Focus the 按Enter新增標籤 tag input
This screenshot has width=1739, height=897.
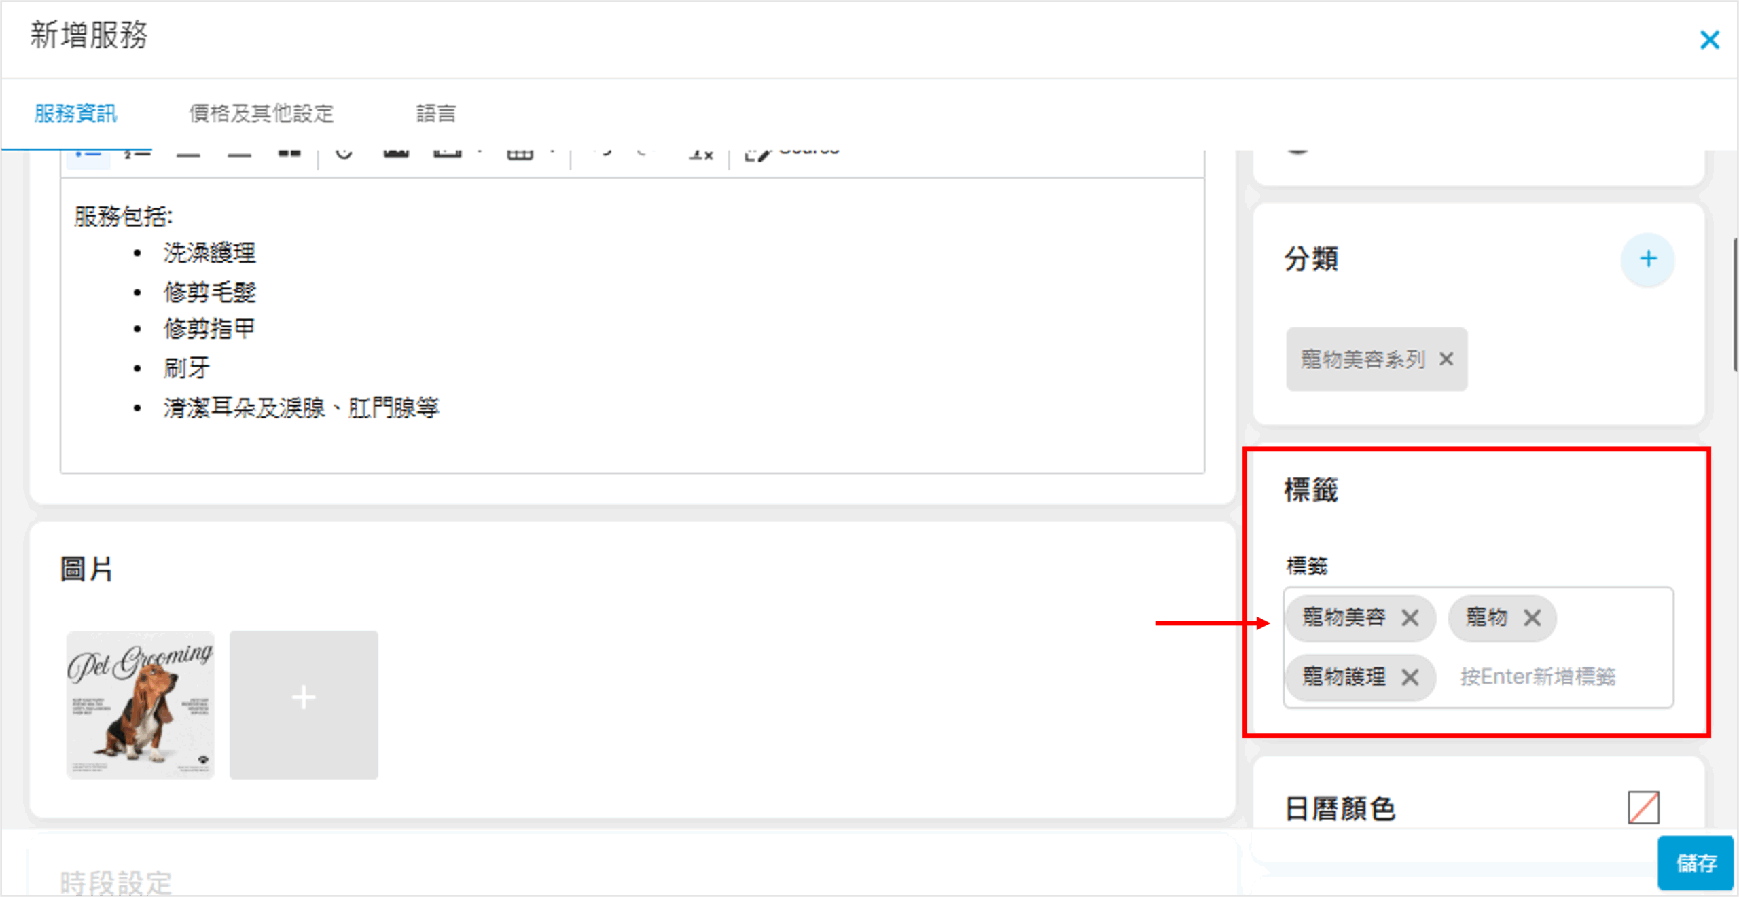pos(1538,677)
